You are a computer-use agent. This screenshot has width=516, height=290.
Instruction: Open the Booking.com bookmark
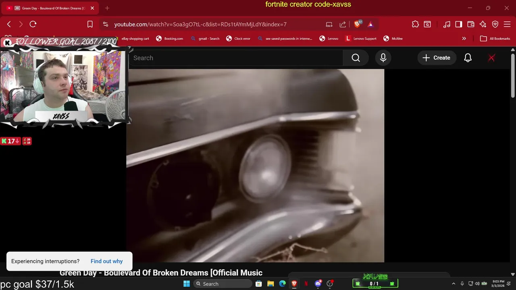tap(170, 39)
